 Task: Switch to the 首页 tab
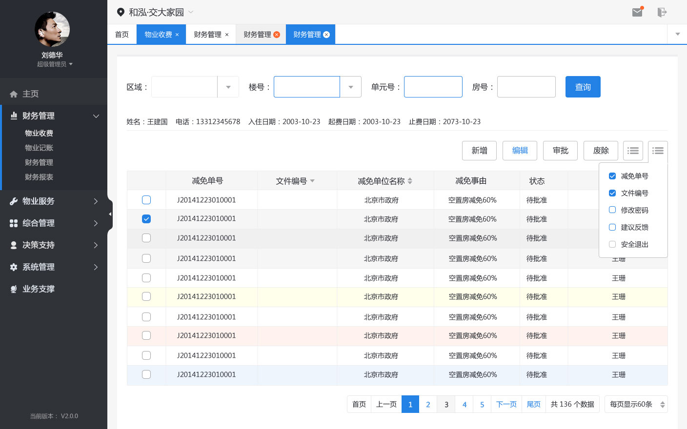[x=121, y=34]
